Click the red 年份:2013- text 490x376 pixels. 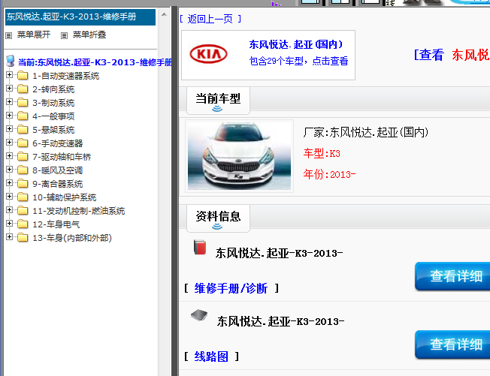point(329,174)
